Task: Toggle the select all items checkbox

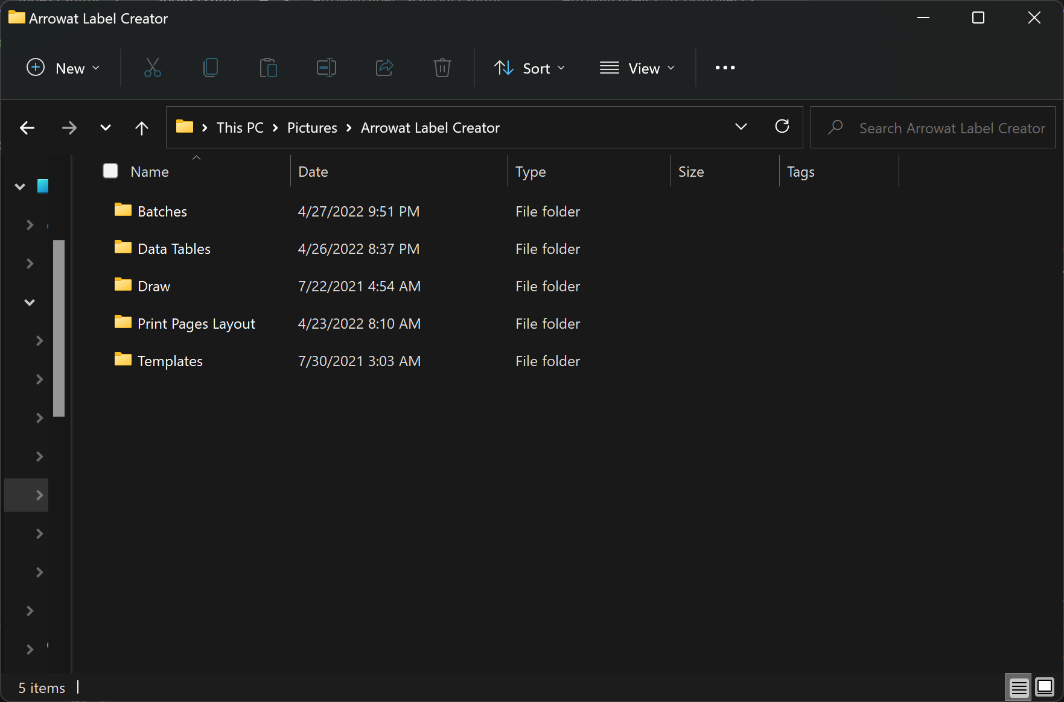Action: 110,171
